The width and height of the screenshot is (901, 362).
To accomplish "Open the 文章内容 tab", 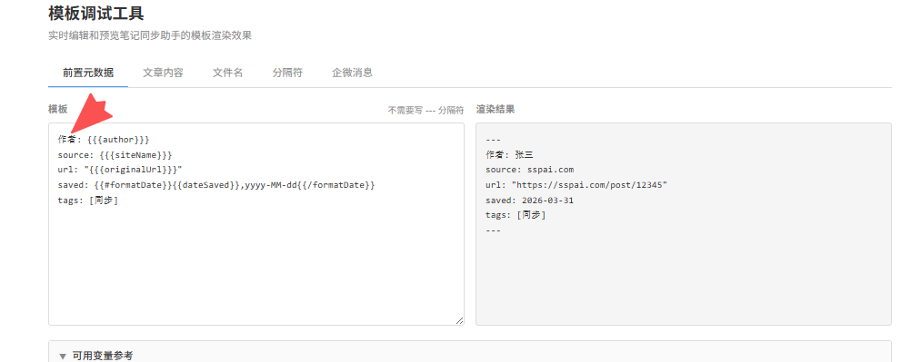I will click(x=163, y=73).
